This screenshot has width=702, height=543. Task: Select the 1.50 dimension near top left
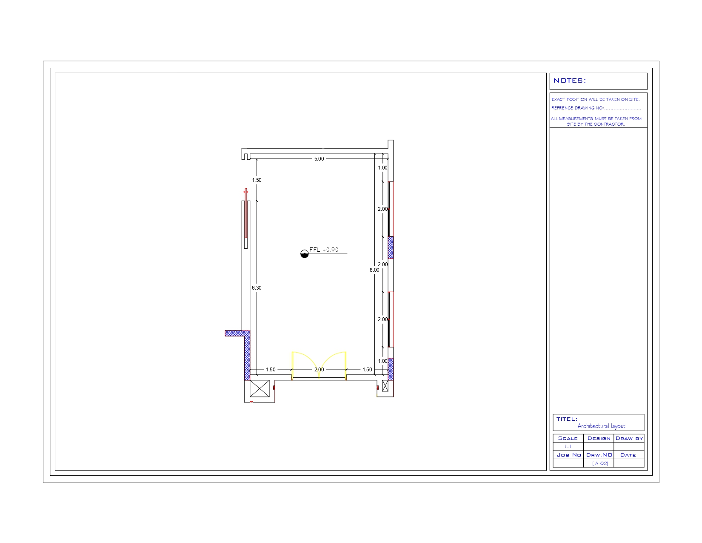[257, 180]
